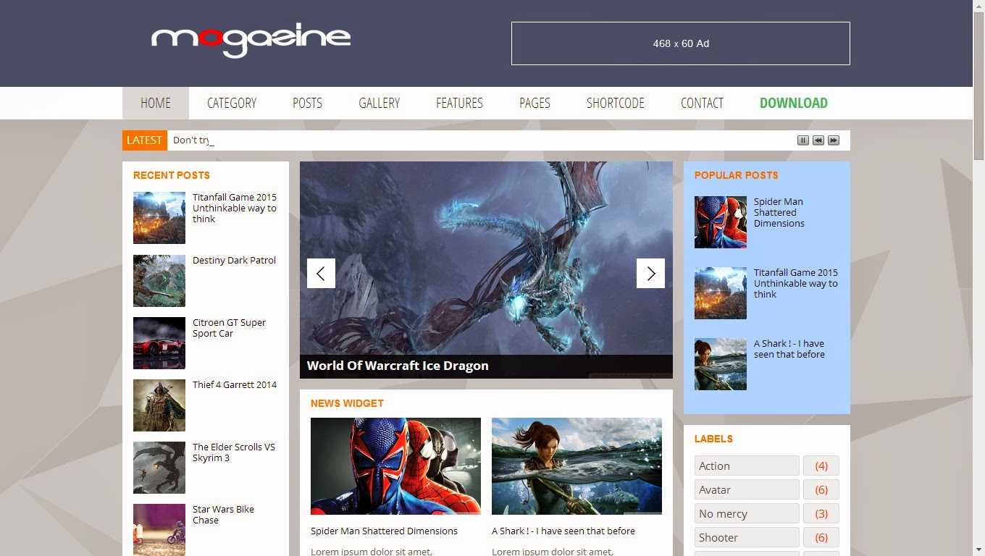The image size is (985, 556).
Task: Click the NEWS WIDGET heading
Action: [347, 403]
